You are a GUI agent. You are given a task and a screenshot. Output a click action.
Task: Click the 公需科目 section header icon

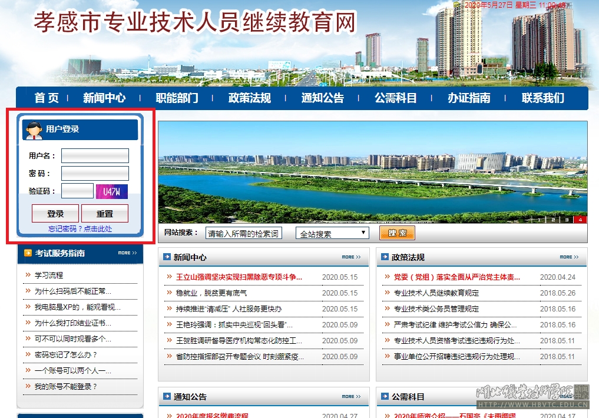point(385,397)
